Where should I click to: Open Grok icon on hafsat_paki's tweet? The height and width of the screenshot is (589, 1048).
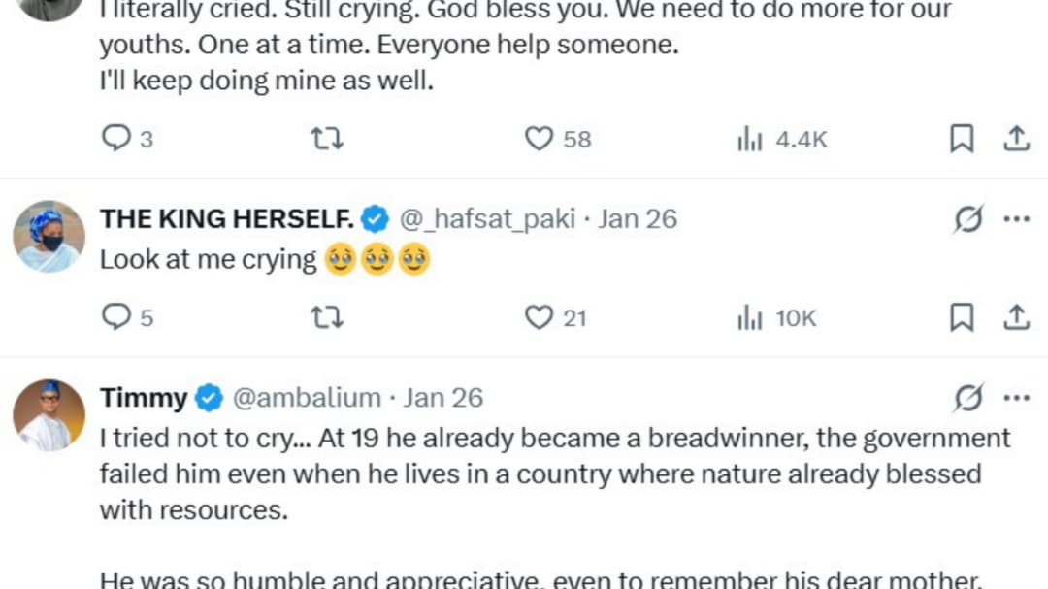(968, 220)
